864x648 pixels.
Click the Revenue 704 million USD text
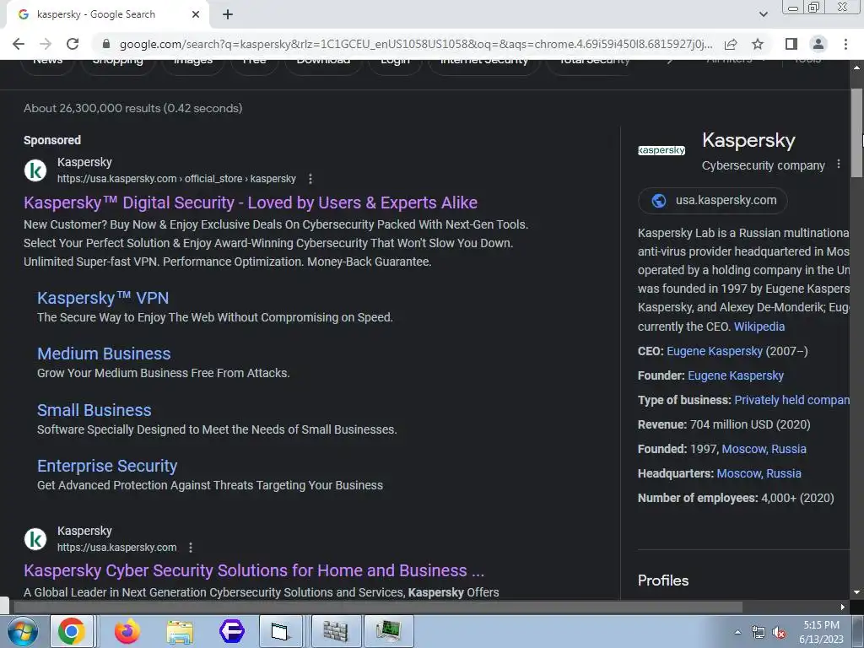click(724, 425)
